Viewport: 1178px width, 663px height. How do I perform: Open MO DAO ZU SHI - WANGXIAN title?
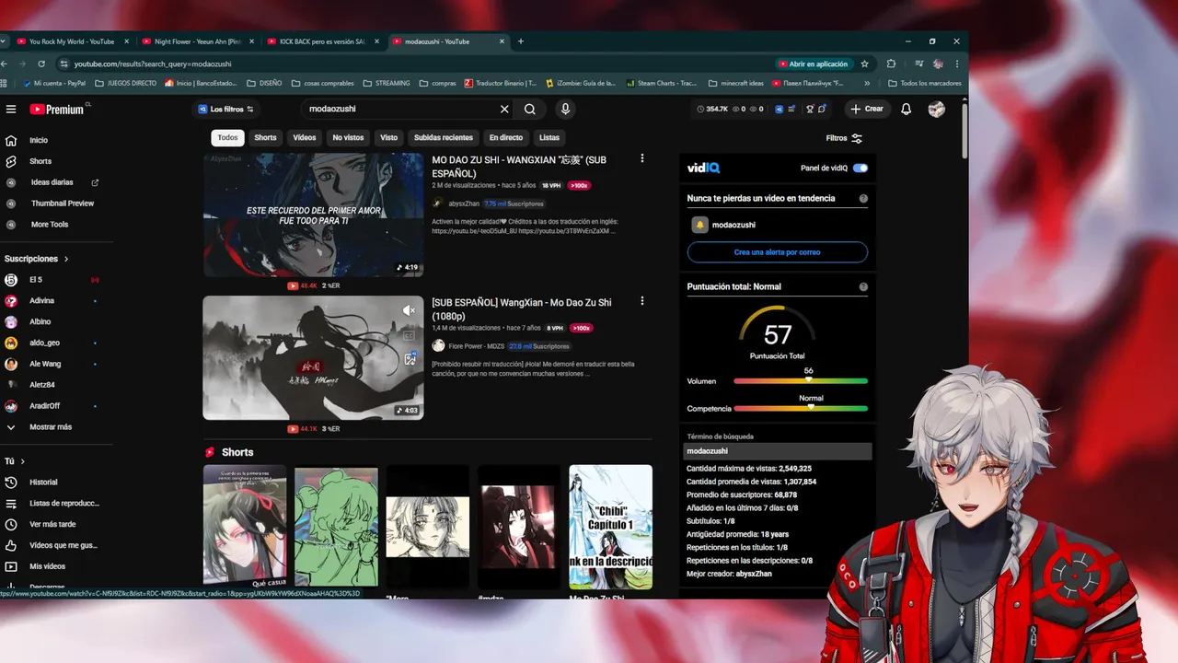pyautogui.click(x=519, y=166)
